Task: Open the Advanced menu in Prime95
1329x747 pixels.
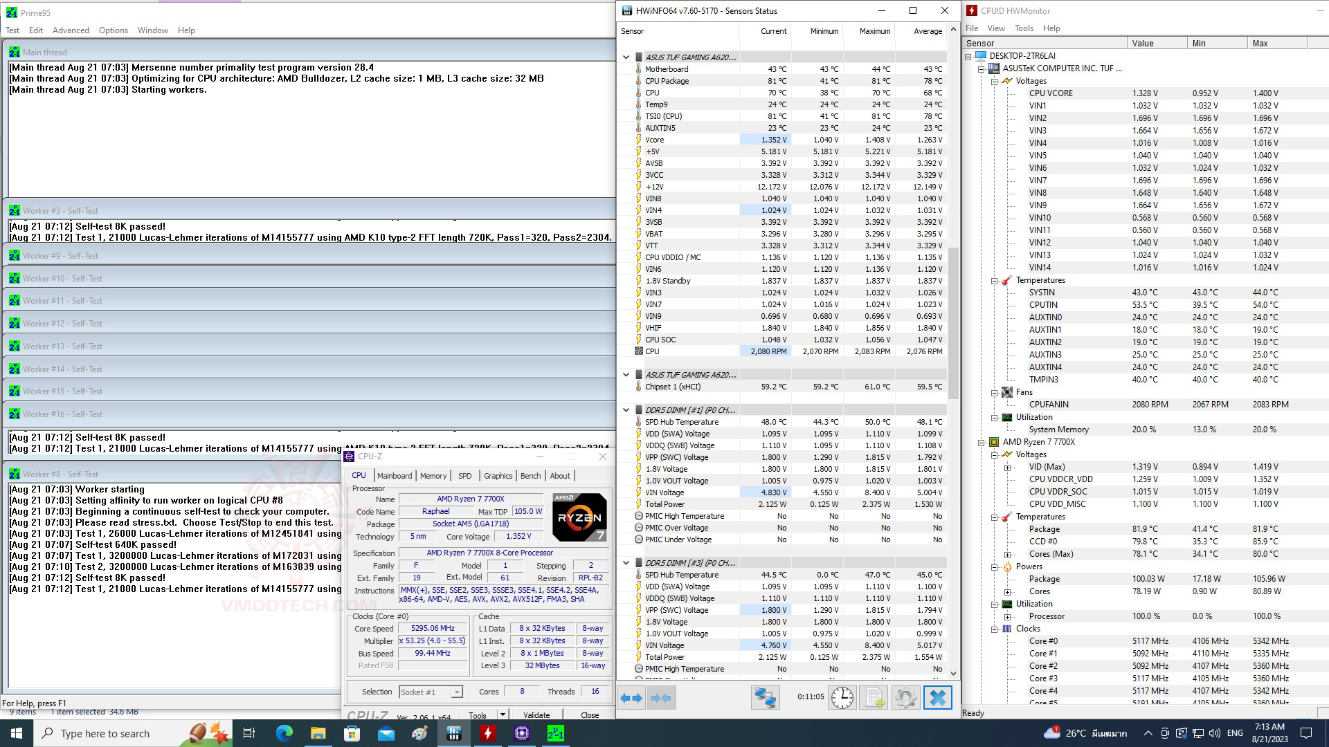Action: pos(71,30)
